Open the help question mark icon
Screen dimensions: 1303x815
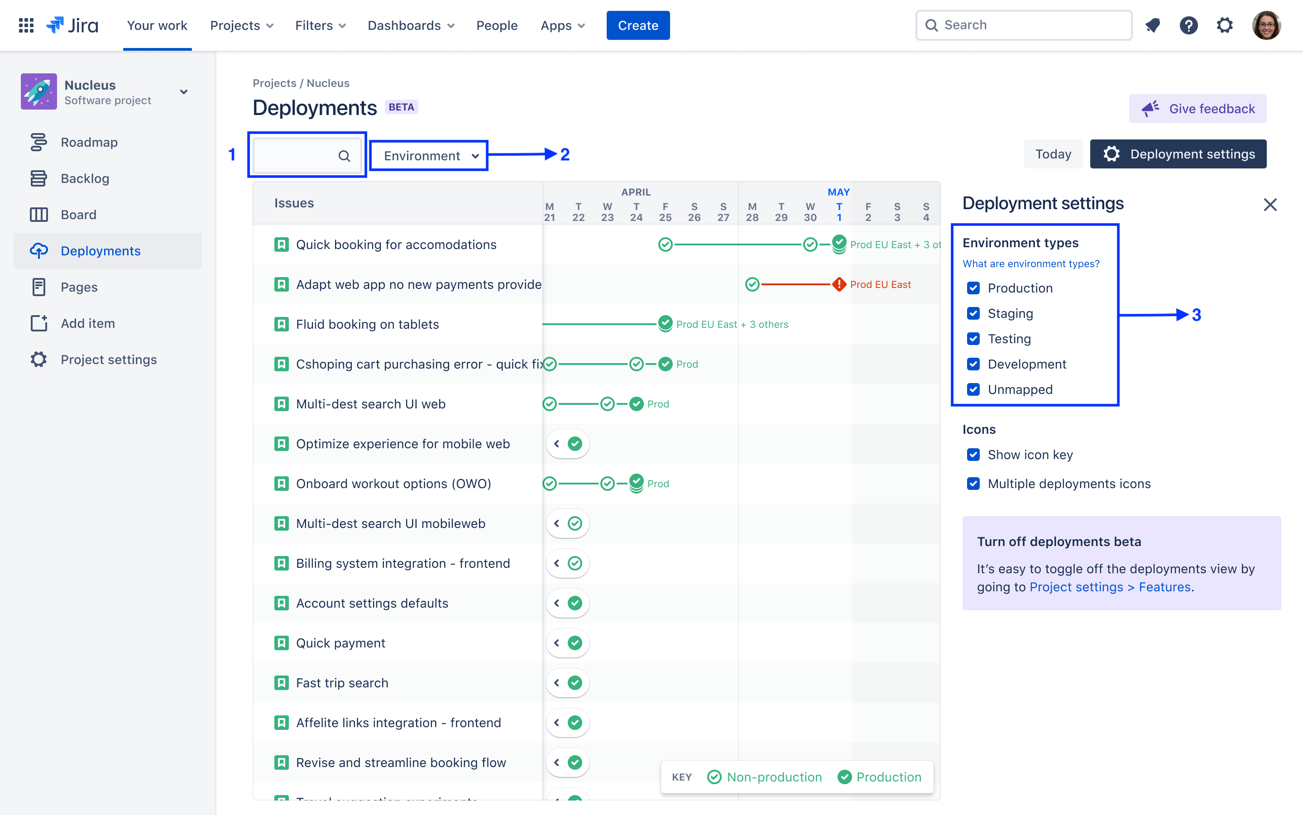coord(1188,25)
